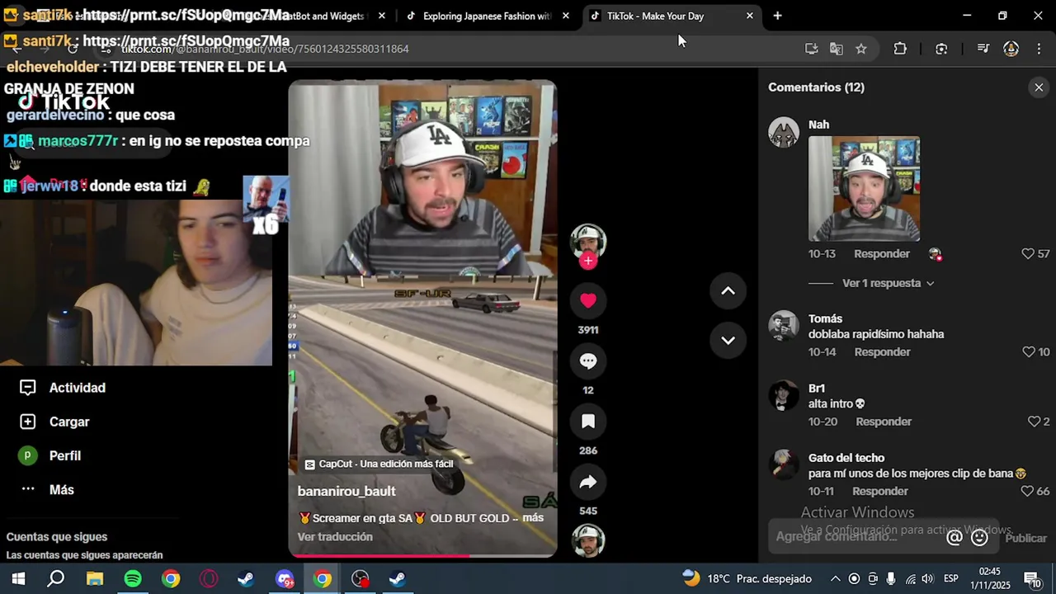Expand the video description with más
Viewport: 1056px width, 594px height.
(x=533, y=518)
